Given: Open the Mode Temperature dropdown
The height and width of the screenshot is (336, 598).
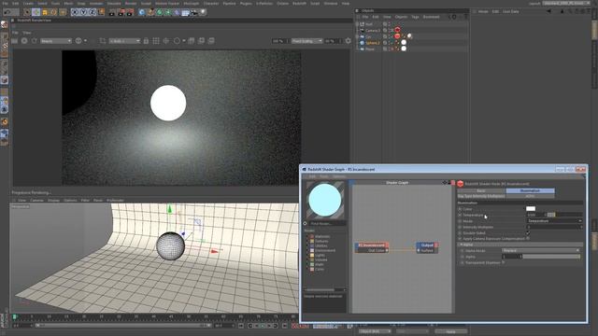Looking at the screenshot, I should point(554,221).
